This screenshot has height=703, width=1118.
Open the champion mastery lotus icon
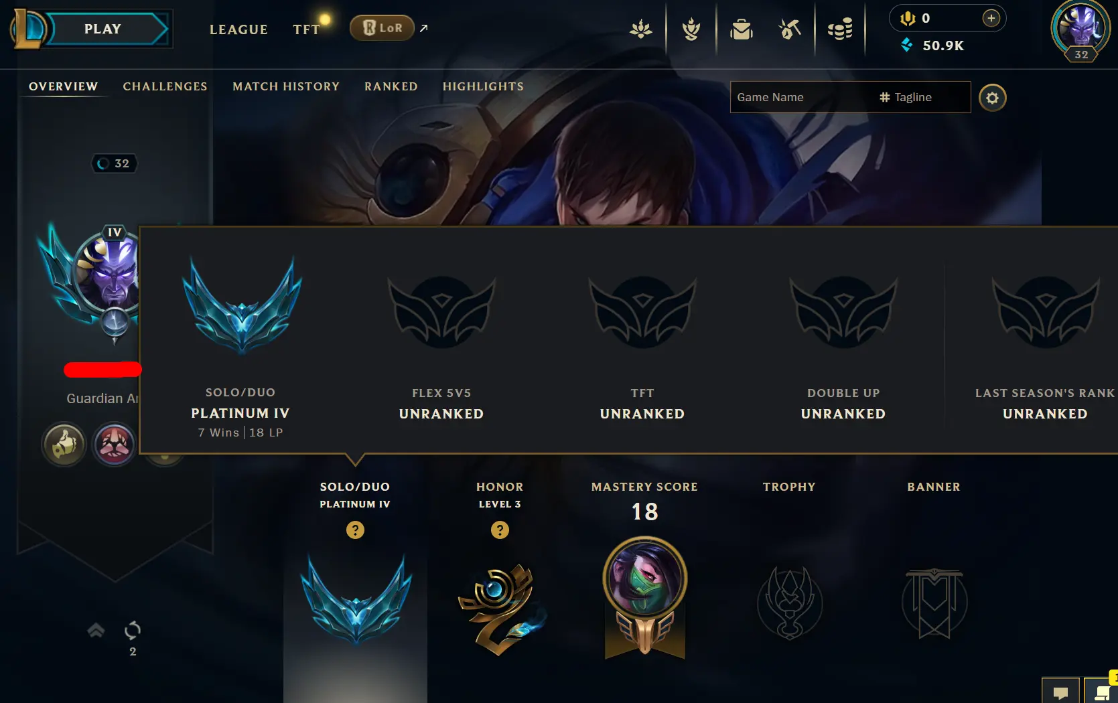click(641, 29)
